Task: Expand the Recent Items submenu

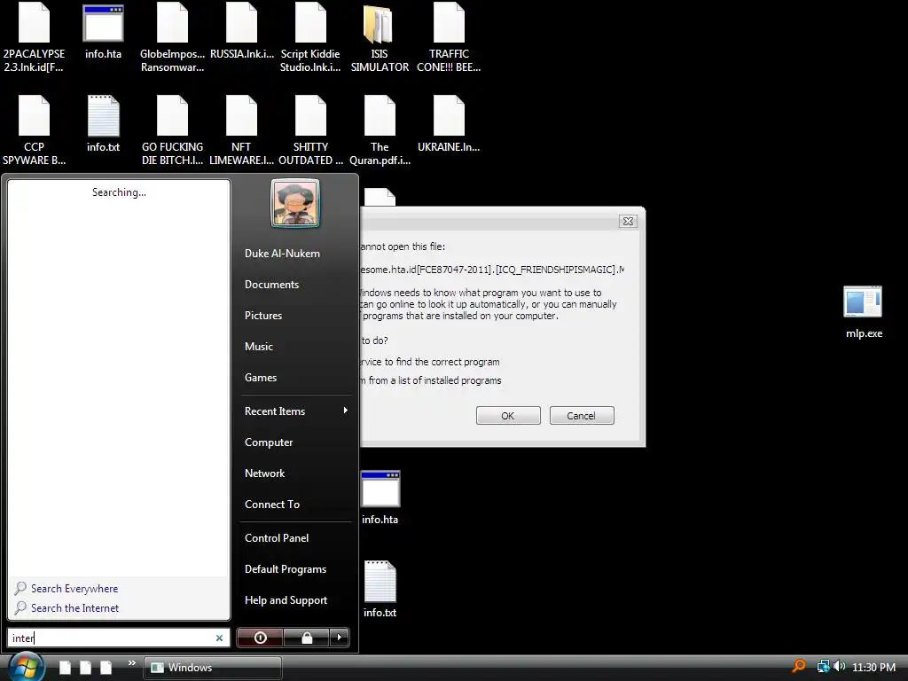Action: (x=296, y=411)
